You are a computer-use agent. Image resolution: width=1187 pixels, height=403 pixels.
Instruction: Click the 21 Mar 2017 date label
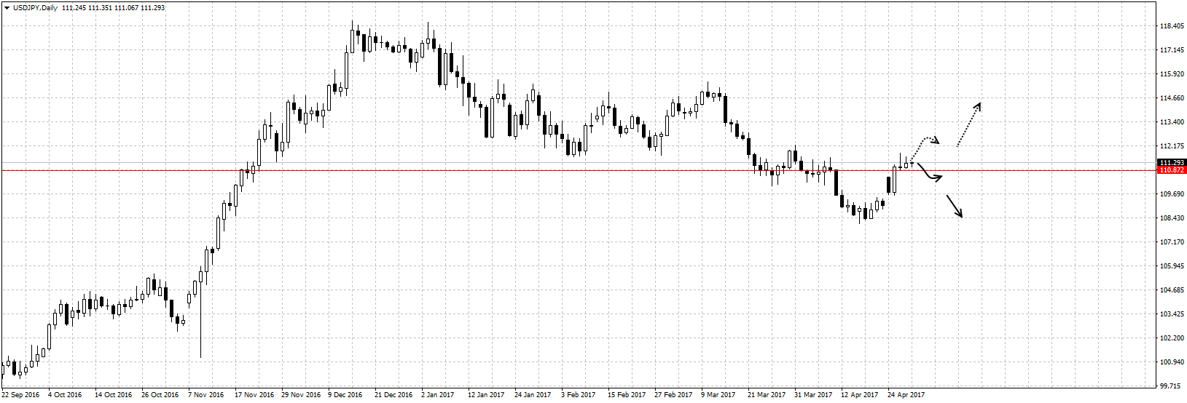coord(767,395)
